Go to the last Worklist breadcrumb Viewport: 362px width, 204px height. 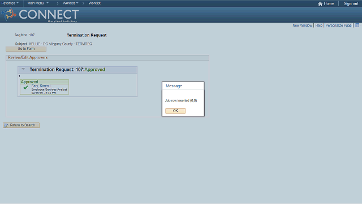point(94,3)
